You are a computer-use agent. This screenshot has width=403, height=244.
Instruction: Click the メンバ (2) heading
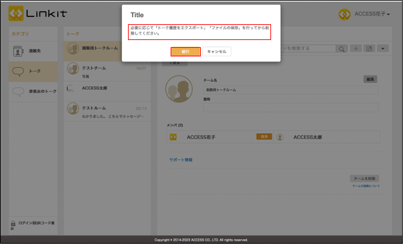(175, 125)
